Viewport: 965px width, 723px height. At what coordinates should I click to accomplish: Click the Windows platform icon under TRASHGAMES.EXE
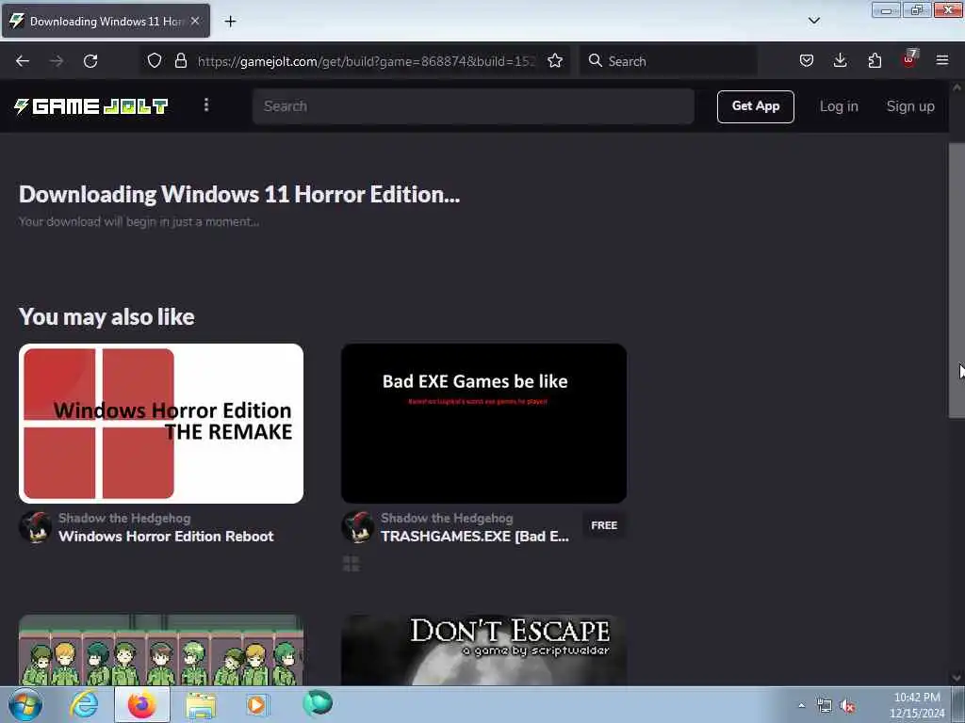pyautogui.click(x=352, y=564)
